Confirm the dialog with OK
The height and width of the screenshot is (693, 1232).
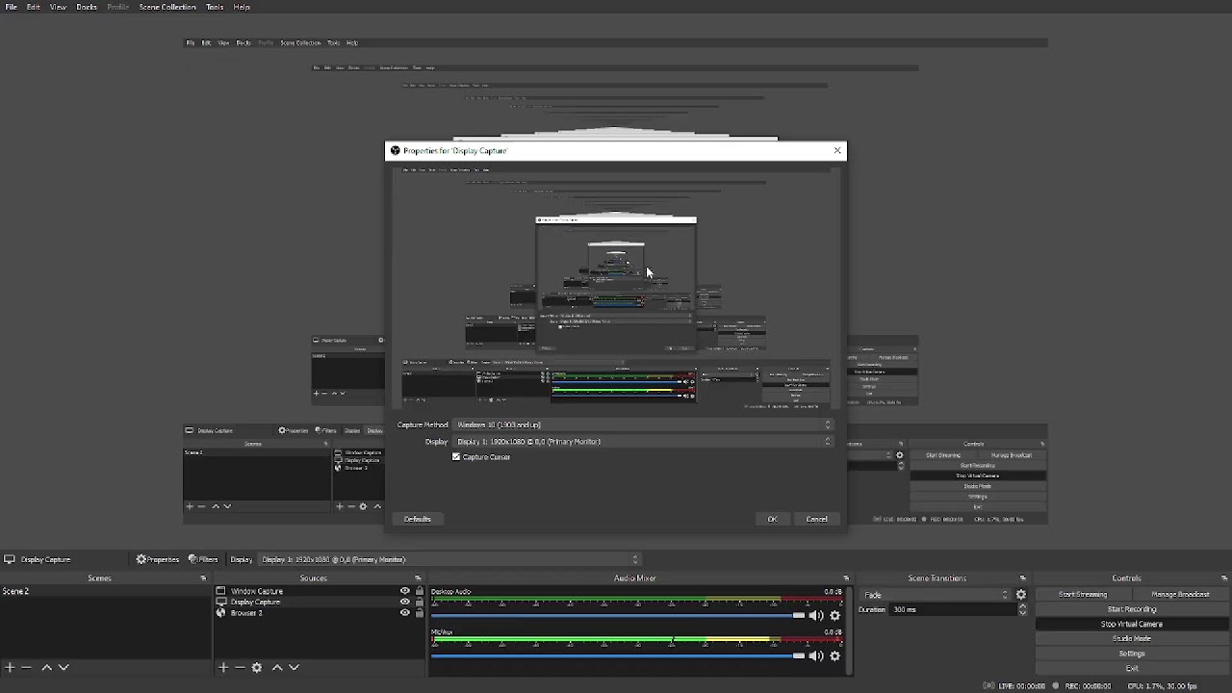click(x=772, y=519)
